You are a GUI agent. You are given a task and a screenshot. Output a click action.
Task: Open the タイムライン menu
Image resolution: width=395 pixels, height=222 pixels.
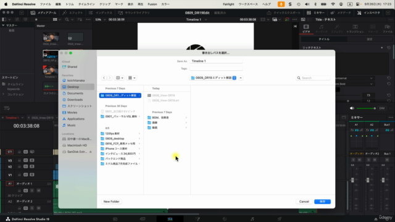click(x=86, y=4)
